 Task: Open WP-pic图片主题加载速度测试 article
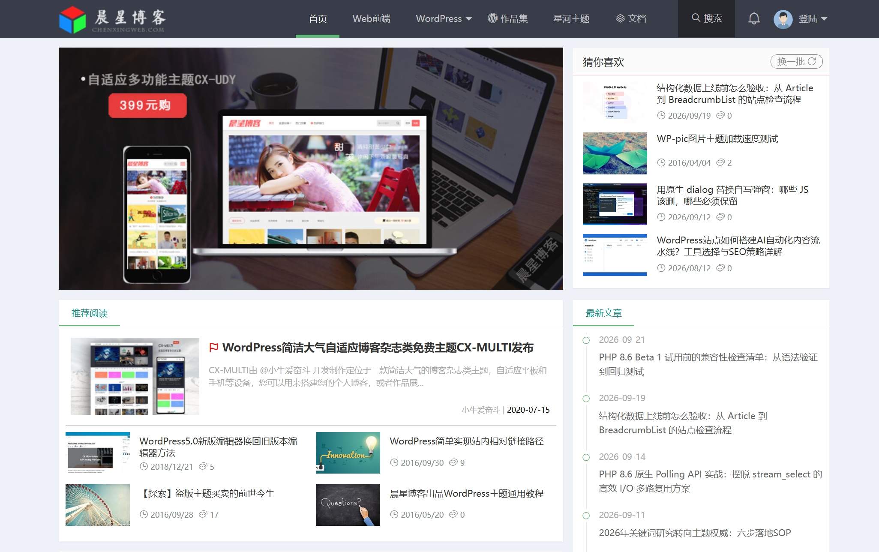pos(717,139)
